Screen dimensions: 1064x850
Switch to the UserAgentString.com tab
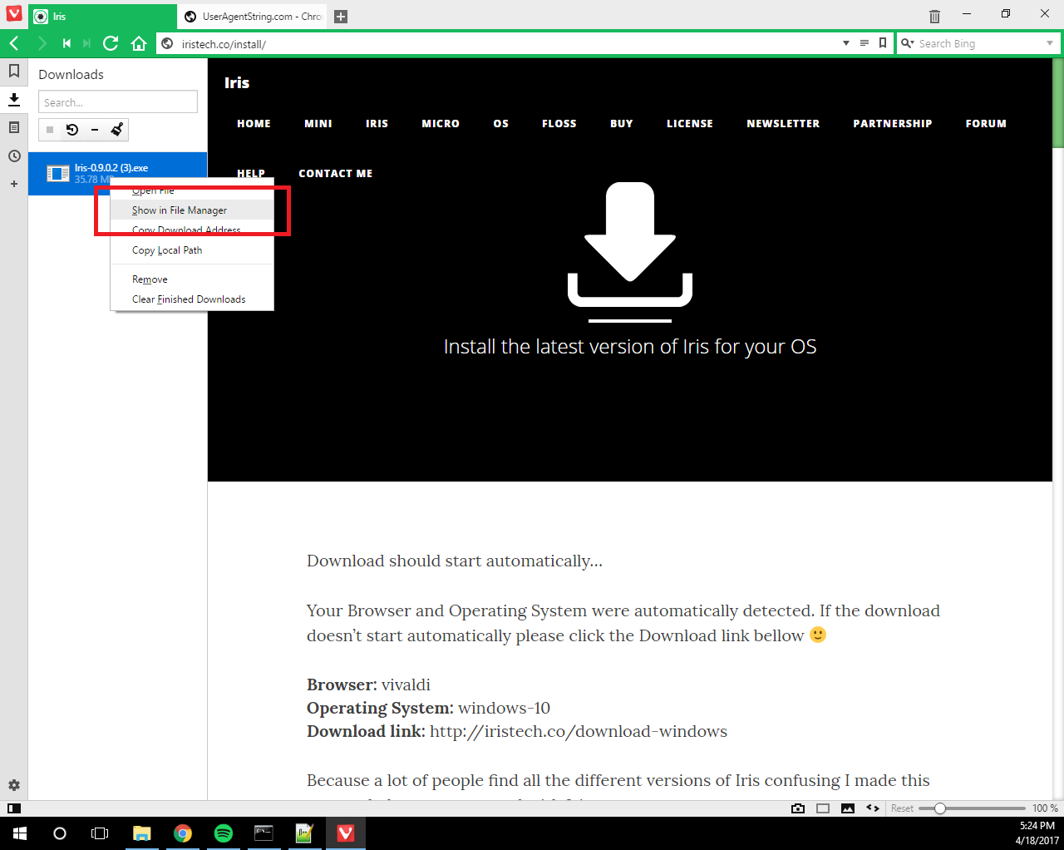click(x=253, y=17)
